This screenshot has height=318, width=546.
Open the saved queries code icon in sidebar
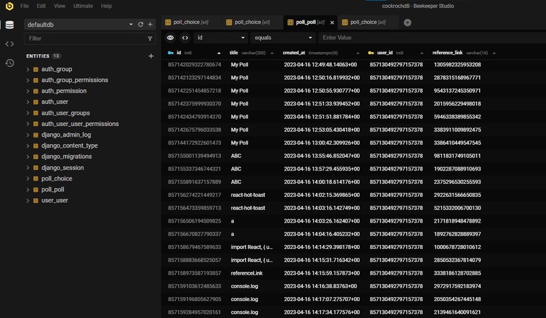9,44
